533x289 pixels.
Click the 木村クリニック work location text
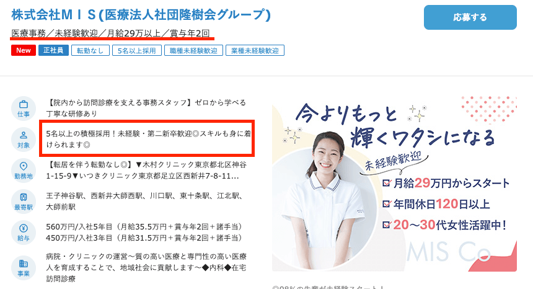[x=146, y=170]
